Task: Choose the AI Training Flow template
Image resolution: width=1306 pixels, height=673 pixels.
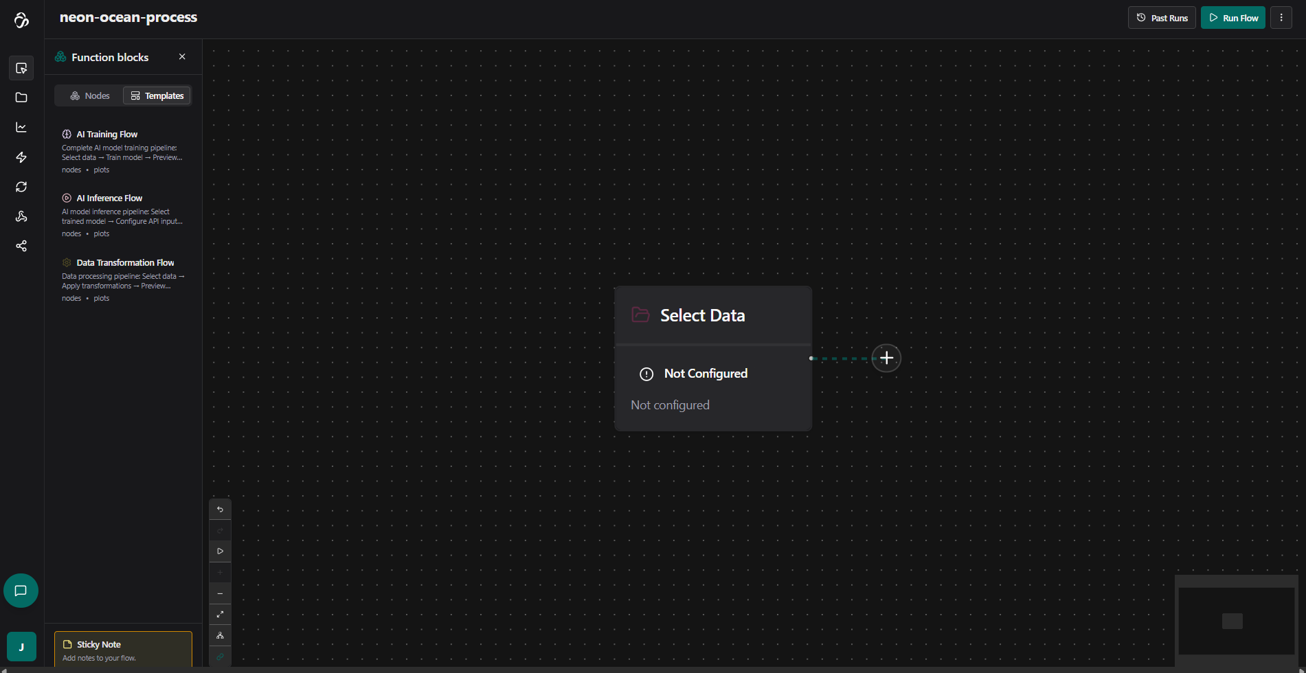Action: click(x=107, y=135)
